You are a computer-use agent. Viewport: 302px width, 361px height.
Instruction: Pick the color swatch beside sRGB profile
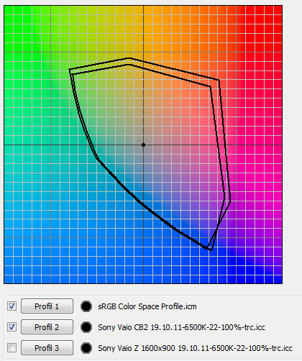pyautogui.click(x=86, y=306)
